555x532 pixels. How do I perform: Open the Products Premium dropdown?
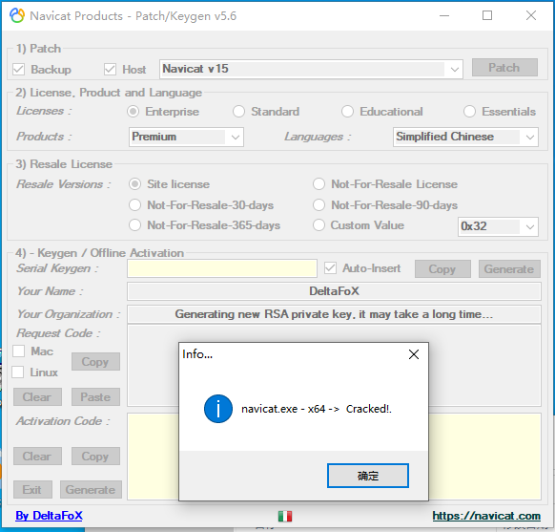(186, 137)
